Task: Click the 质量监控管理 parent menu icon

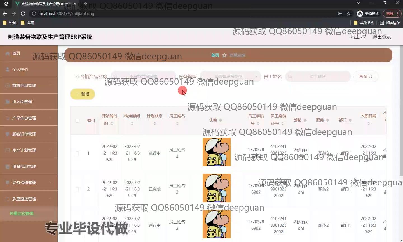Action: (x=8, y=199)
